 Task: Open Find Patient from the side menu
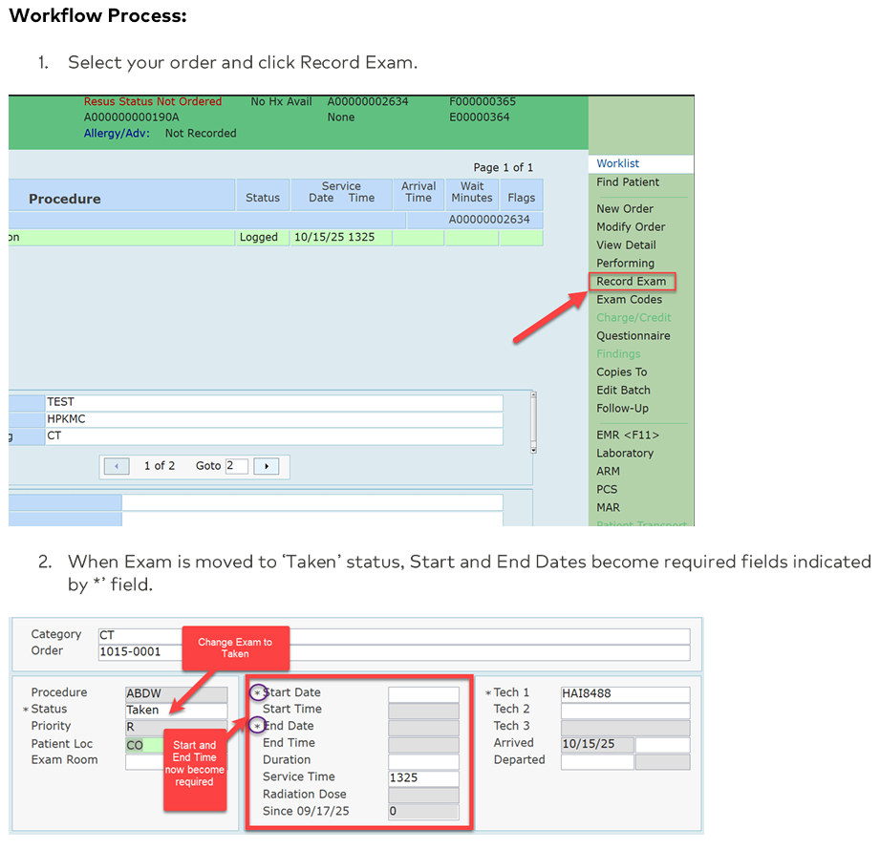point(628,182)
